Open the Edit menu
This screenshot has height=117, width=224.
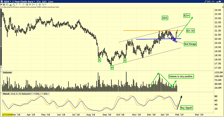(x=45, y=2)
